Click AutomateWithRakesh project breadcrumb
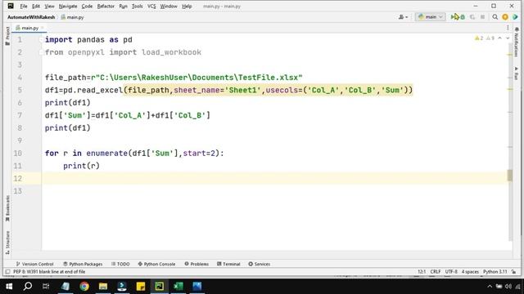 coord(31,17)
